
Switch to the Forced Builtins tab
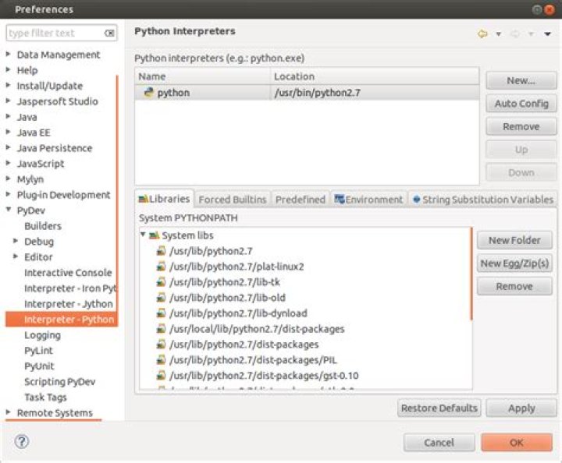click(x=233, y=200)
